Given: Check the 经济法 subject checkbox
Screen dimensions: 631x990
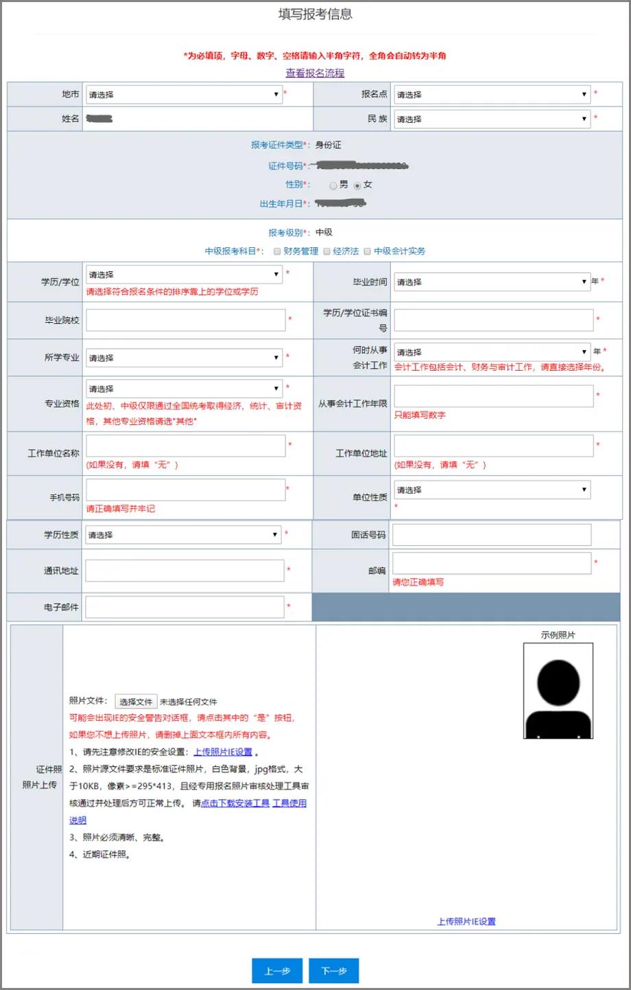Looking at the screenshot, I should tap(327, 251).
